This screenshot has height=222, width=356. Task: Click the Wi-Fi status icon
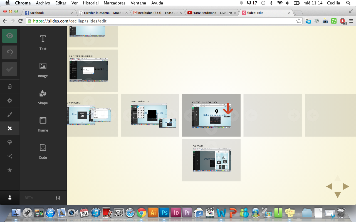280,3
